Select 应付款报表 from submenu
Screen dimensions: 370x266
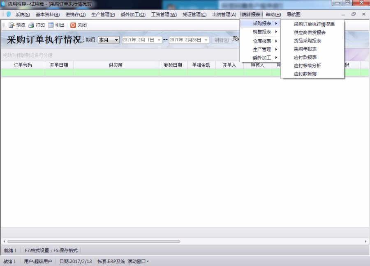tap(312, 57)
